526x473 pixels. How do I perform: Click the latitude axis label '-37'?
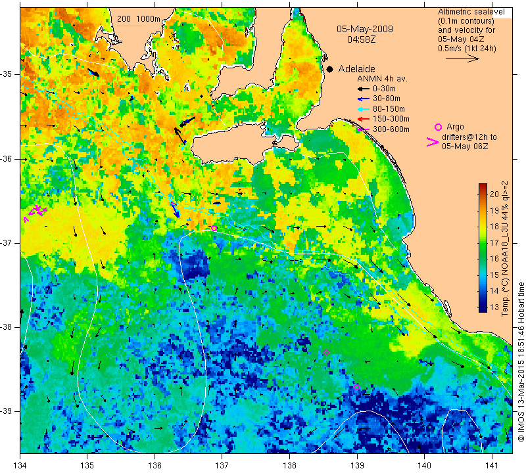(6, 242)
